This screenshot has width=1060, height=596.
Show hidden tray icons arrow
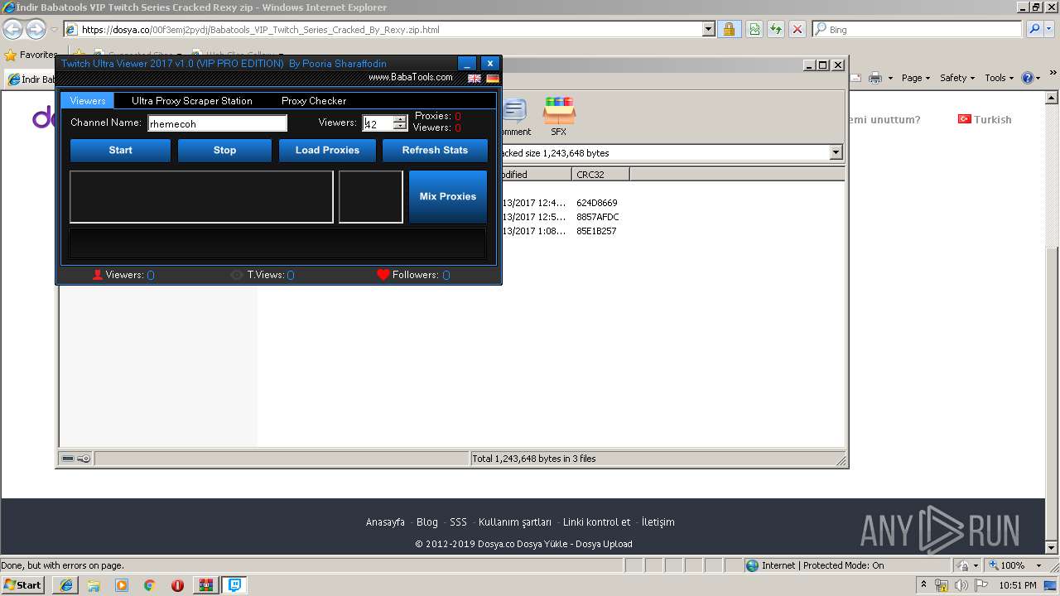tap(924, 585)
